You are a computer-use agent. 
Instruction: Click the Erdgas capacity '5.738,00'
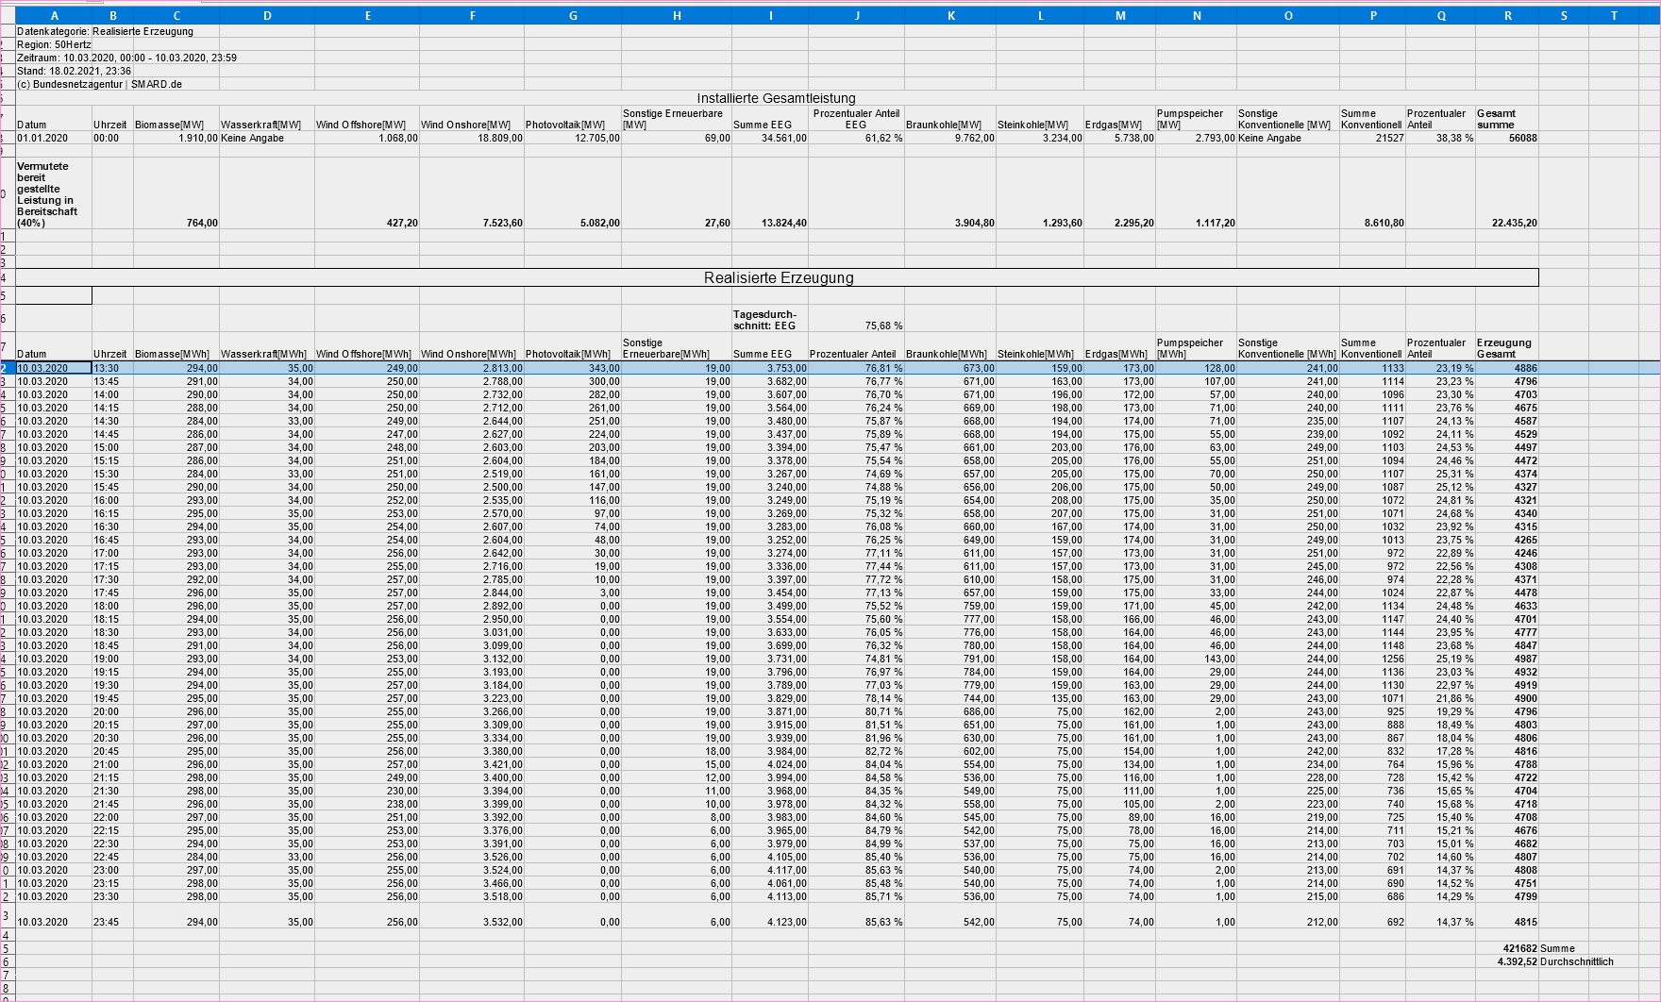point(1120,138)
